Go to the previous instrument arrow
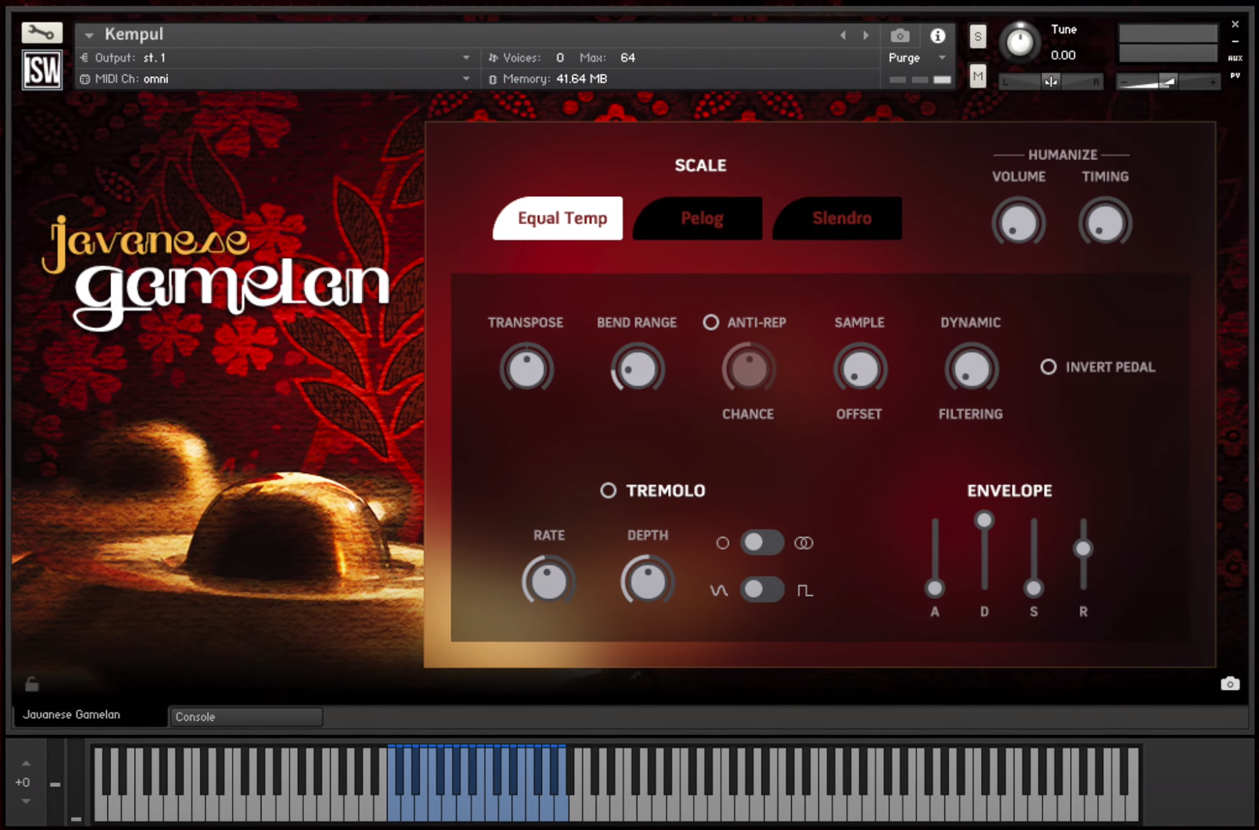The width and height of the screenshot is (1259, 830). tap(843, 35)
